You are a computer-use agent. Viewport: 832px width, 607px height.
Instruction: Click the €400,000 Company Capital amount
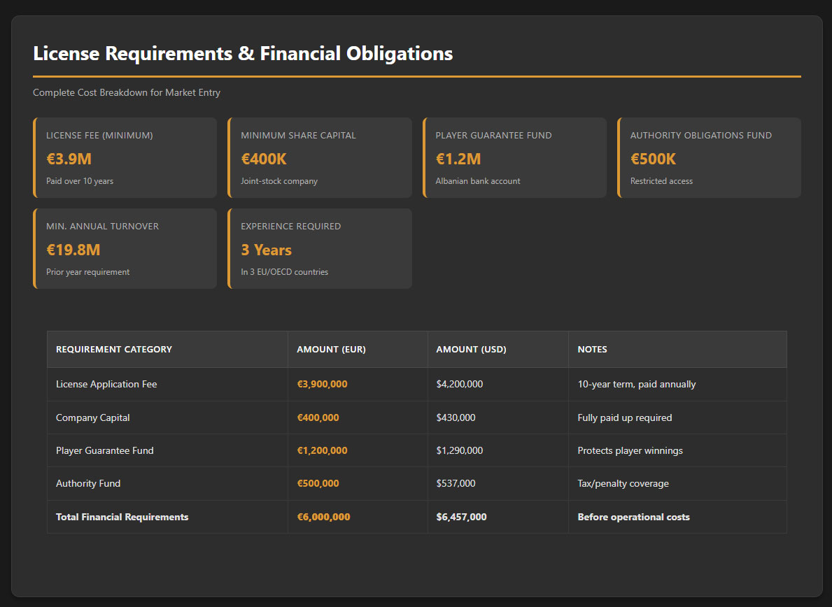(318, 417)
